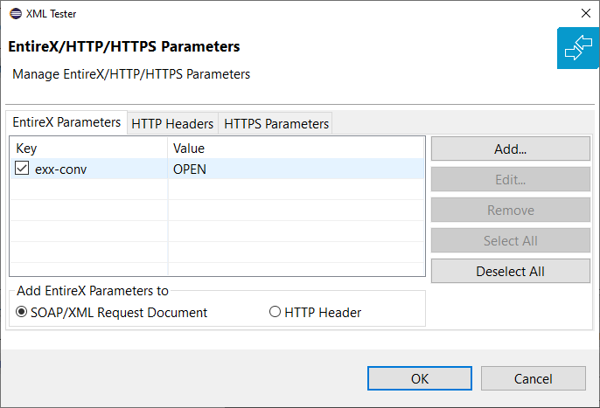Click the Deselect All button

pos(511,271)
